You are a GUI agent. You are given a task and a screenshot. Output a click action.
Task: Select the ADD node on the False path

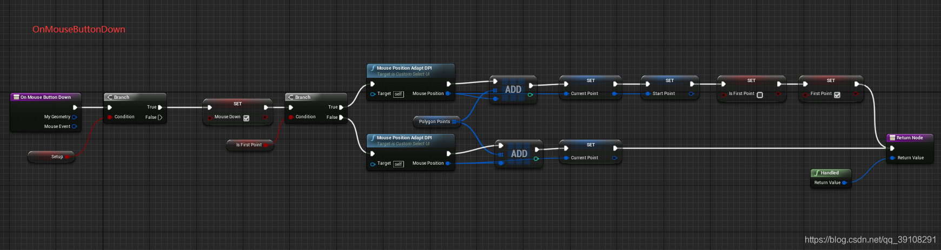519,154
